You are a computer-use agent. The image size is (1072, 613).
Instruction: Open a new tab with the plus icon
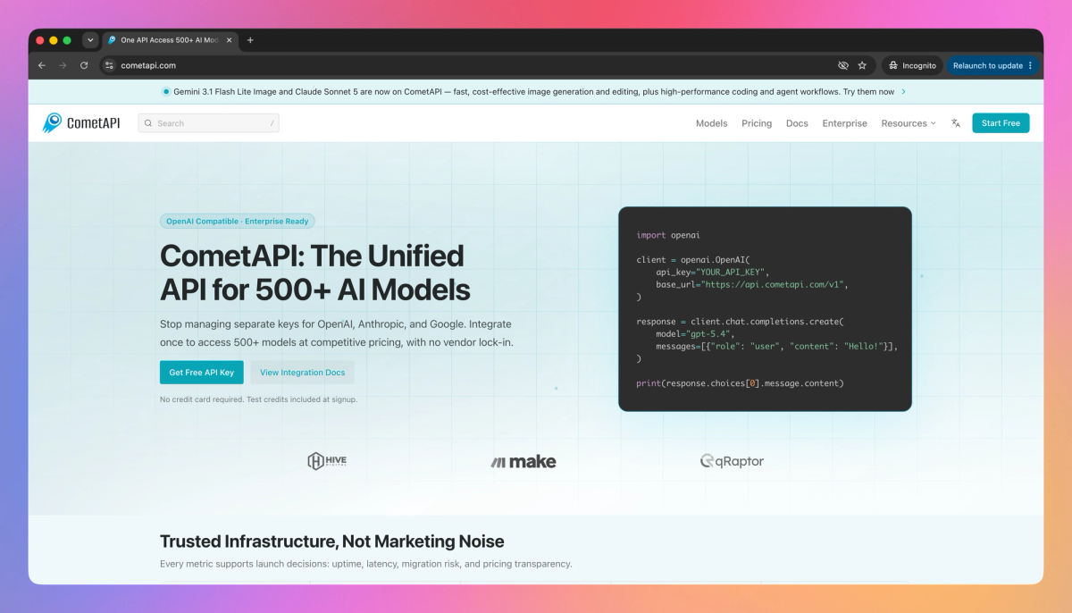click(250, 40)
